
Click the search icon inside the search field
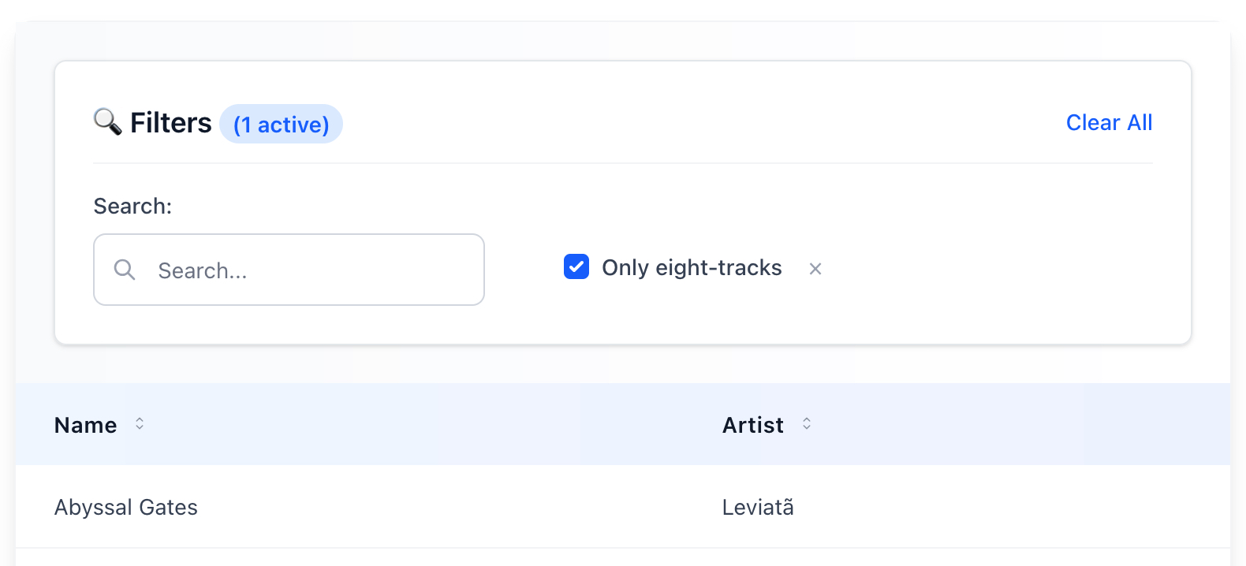tap(125, 270)
